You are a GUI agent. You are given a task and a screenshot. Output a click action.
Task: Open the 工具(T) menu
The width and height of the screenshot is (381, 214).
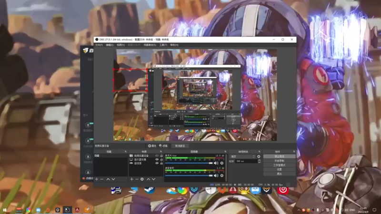tap(163, 45)
